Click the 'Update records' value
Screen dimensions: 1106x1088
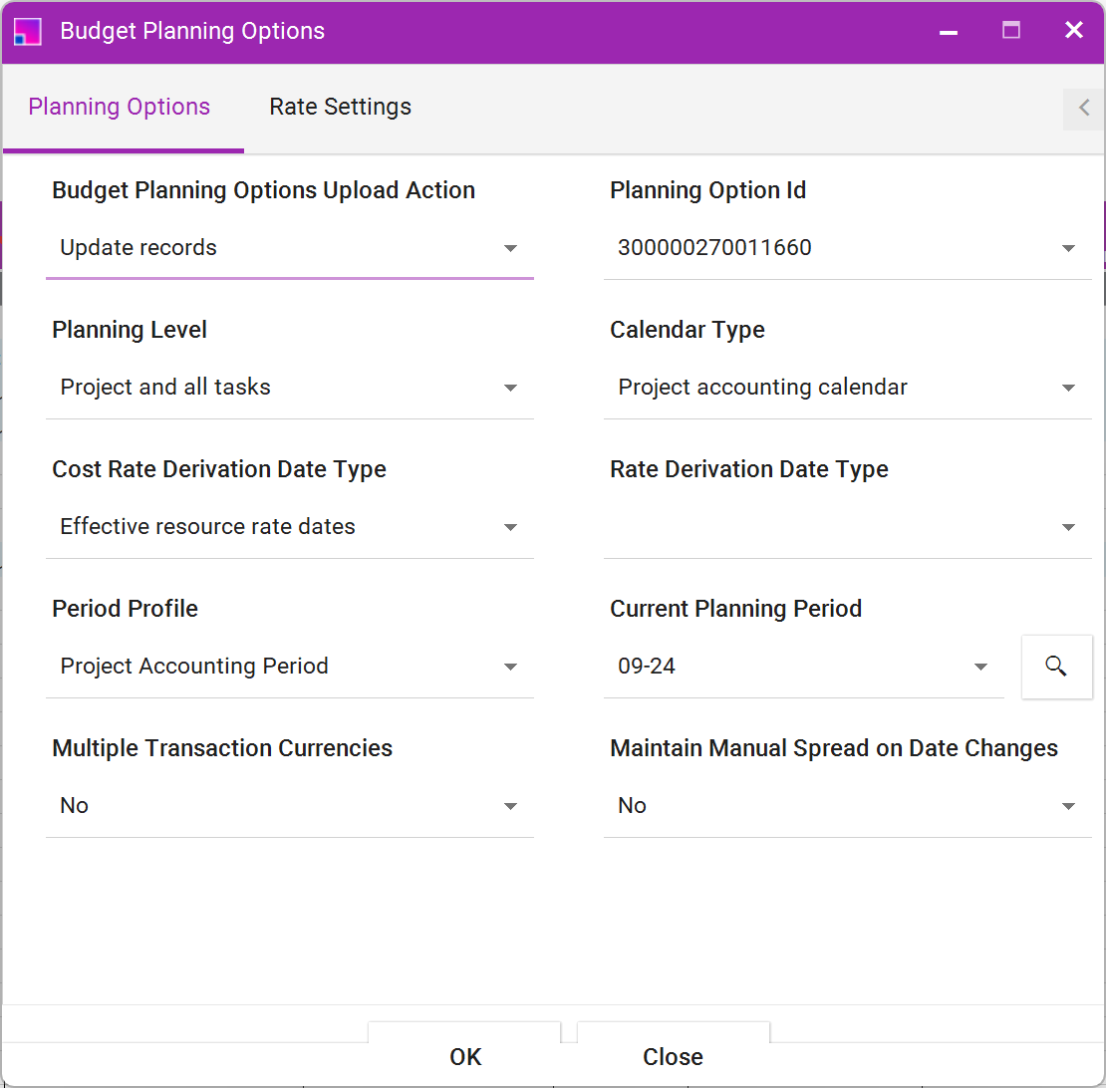[138, 247]
